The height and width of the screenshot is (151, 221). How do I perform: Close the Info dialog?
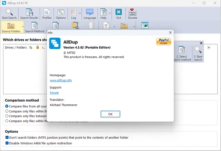coord(170,32)
